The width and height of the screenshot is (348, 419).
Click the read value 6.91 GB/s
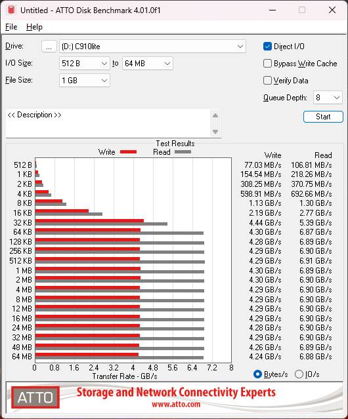click(x=316, y=261)
